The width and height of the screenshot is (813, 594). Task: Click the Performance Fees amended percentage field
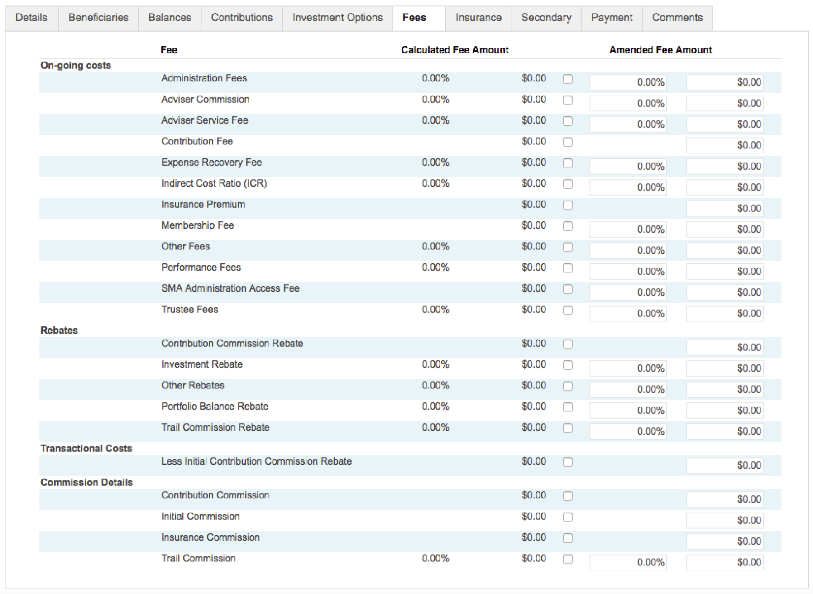(628, 272)
